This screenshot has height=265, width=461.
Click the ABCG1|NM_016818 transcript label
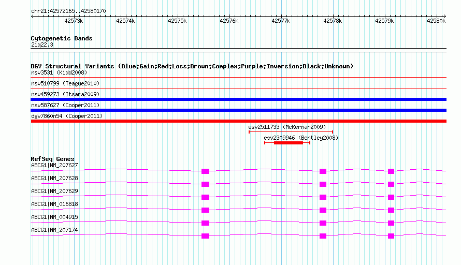pos(54,204)
